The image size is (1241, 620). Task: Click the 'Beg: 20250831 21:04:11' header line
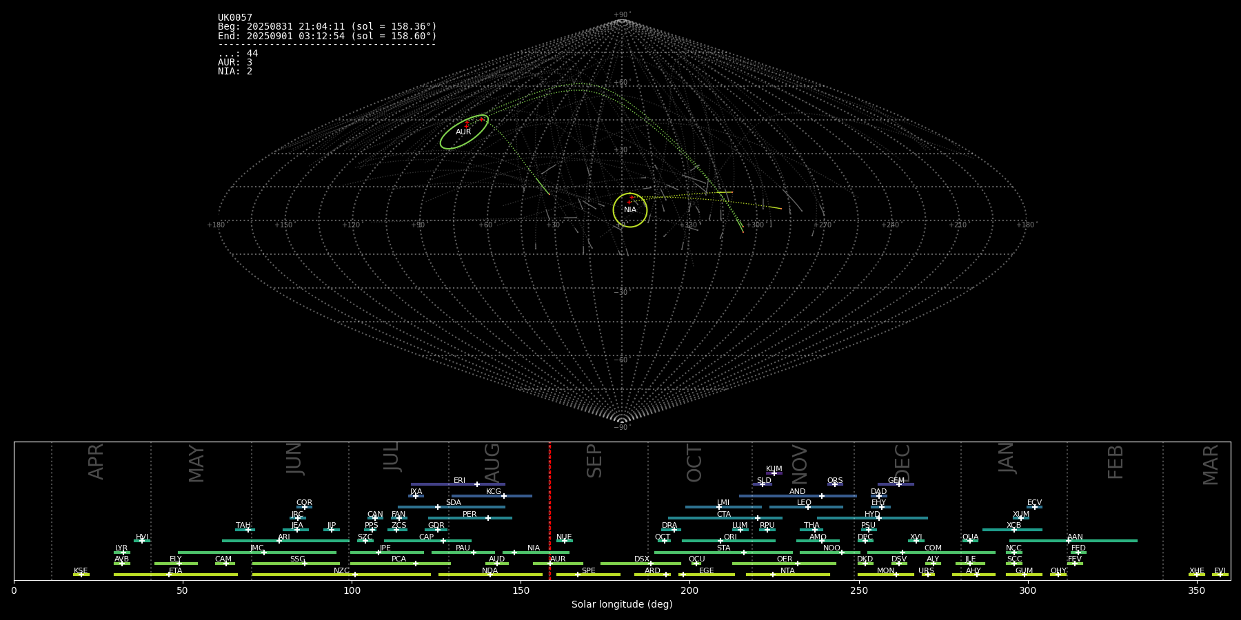click(327, 27)
